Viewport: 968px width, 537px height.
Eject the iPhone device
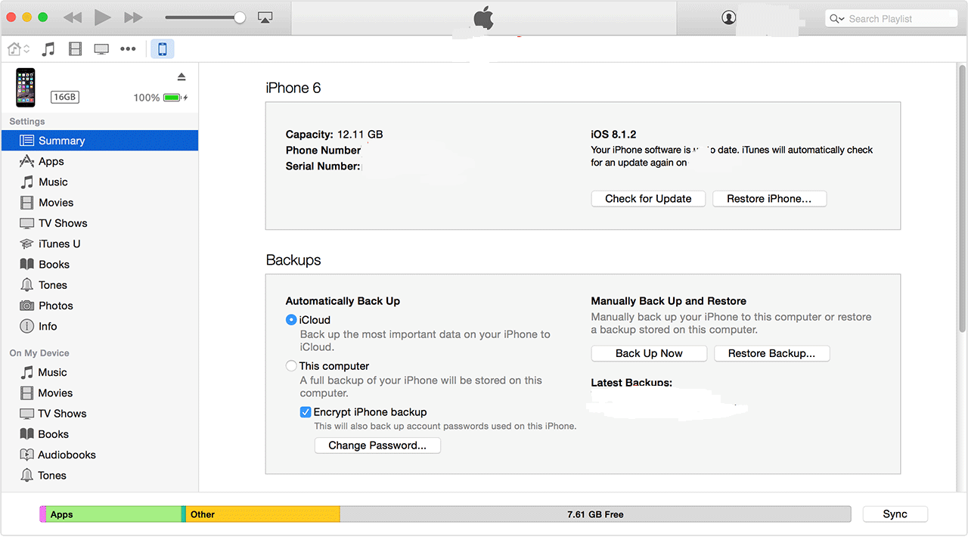point(181,77)
